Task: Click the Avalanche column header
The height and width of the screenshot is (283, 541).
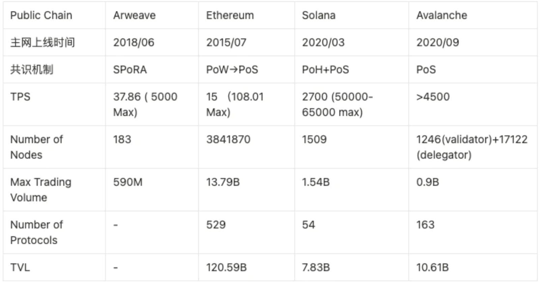Action: tap(442, 15)
